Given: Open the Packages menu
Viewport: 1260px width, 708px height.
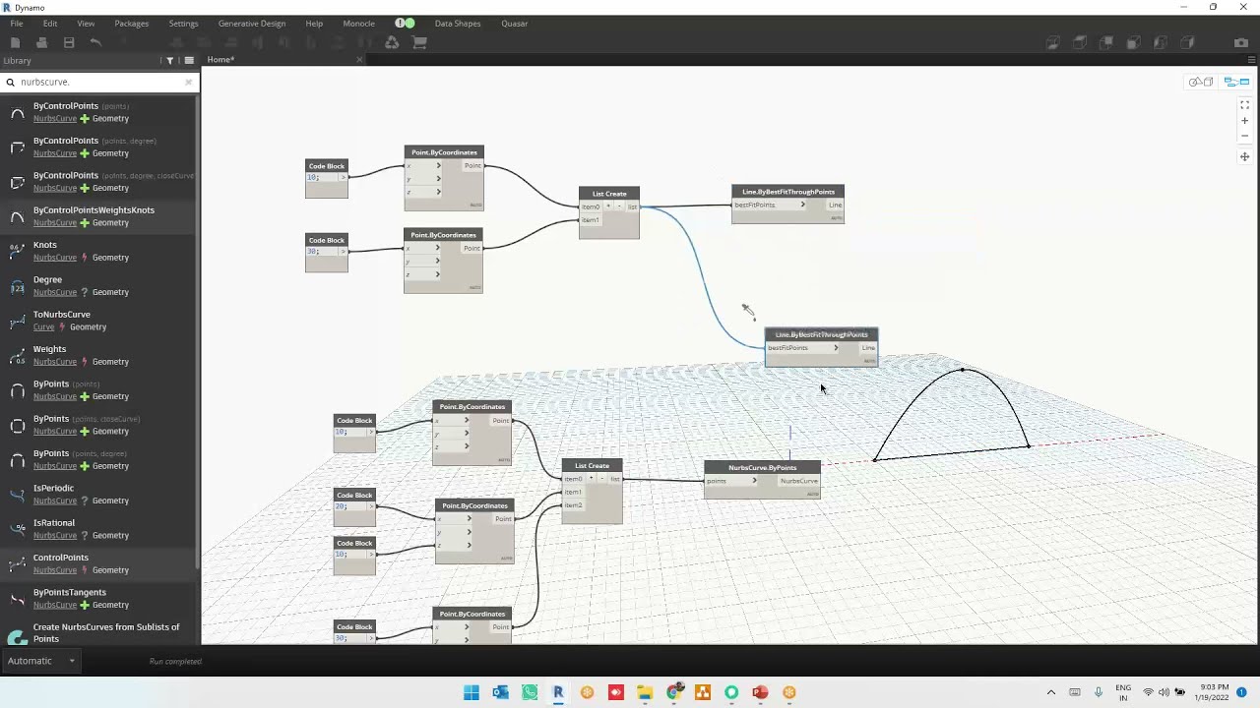Looking at the screenshot, I should coord(131,23).
